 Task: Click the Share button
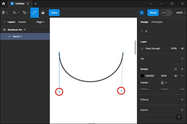[153, 13]
